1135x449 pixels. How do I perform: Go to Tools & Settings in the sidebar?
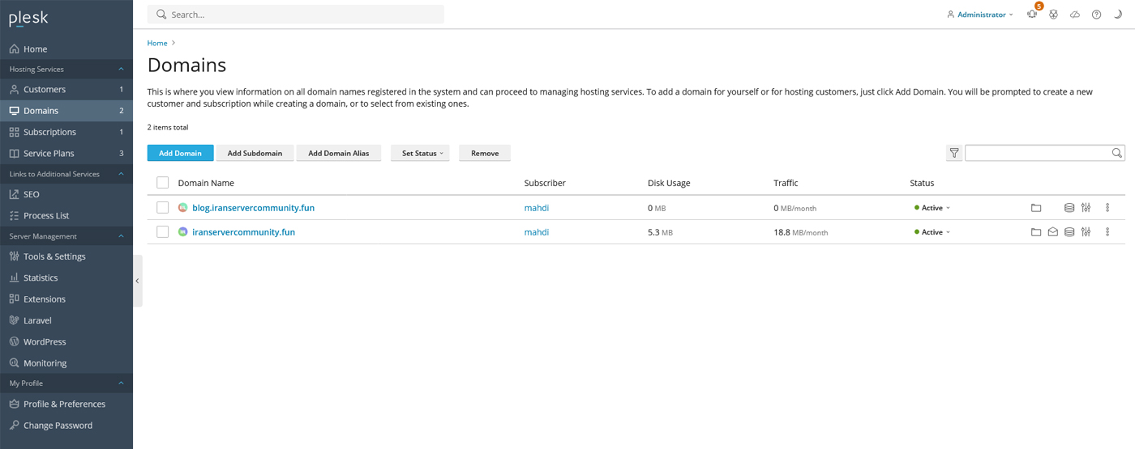[54, 256]
